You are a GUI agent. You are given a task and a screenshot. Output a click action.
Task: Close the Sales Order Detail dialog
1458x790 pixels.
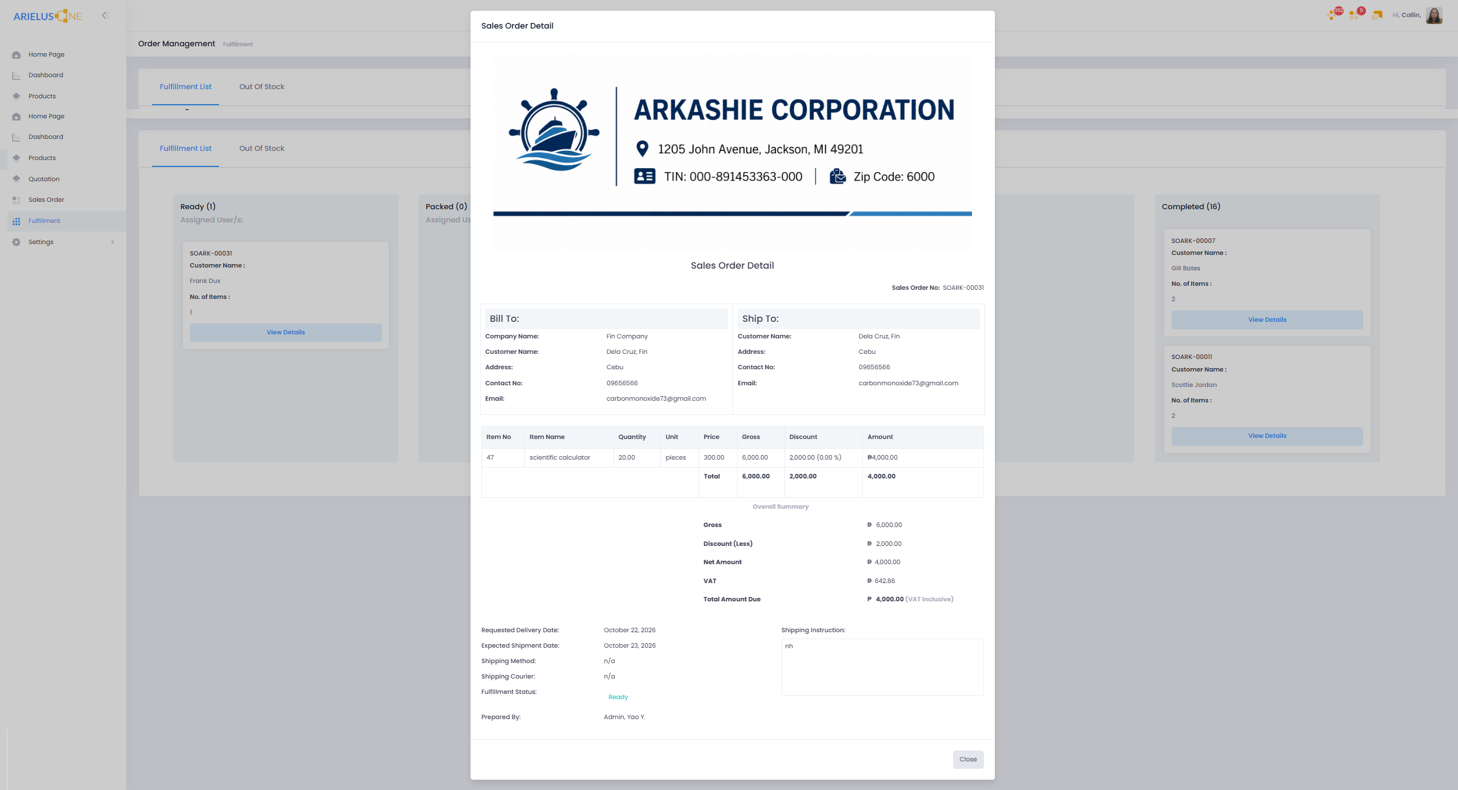pos(968,759)
